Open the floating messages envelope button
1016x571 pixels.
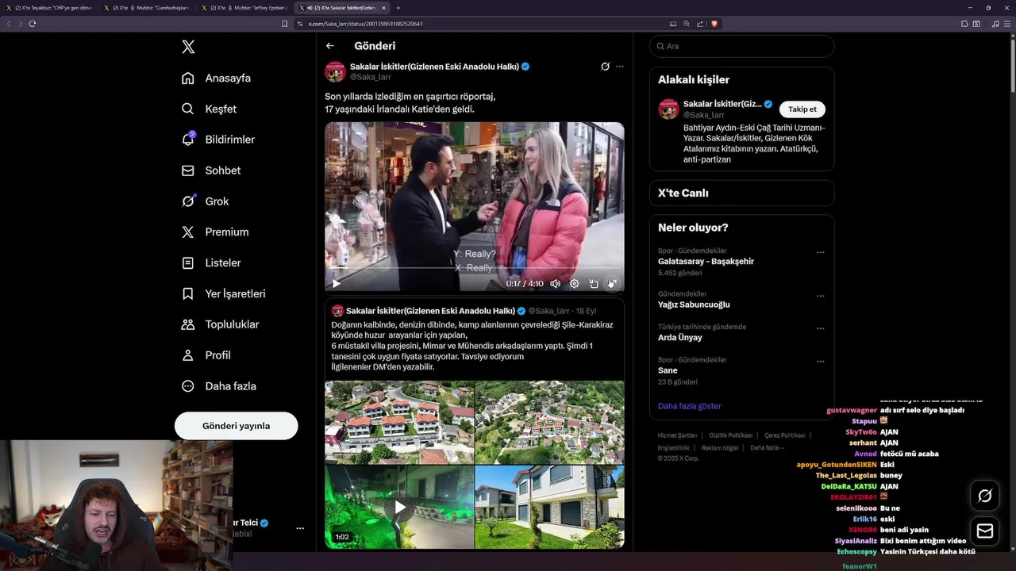tap(985, 531)
